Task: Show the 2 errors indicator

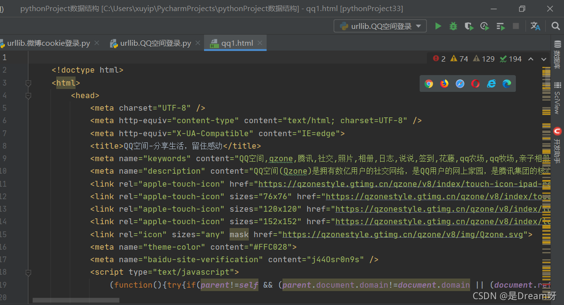Action: pos(439,59)
